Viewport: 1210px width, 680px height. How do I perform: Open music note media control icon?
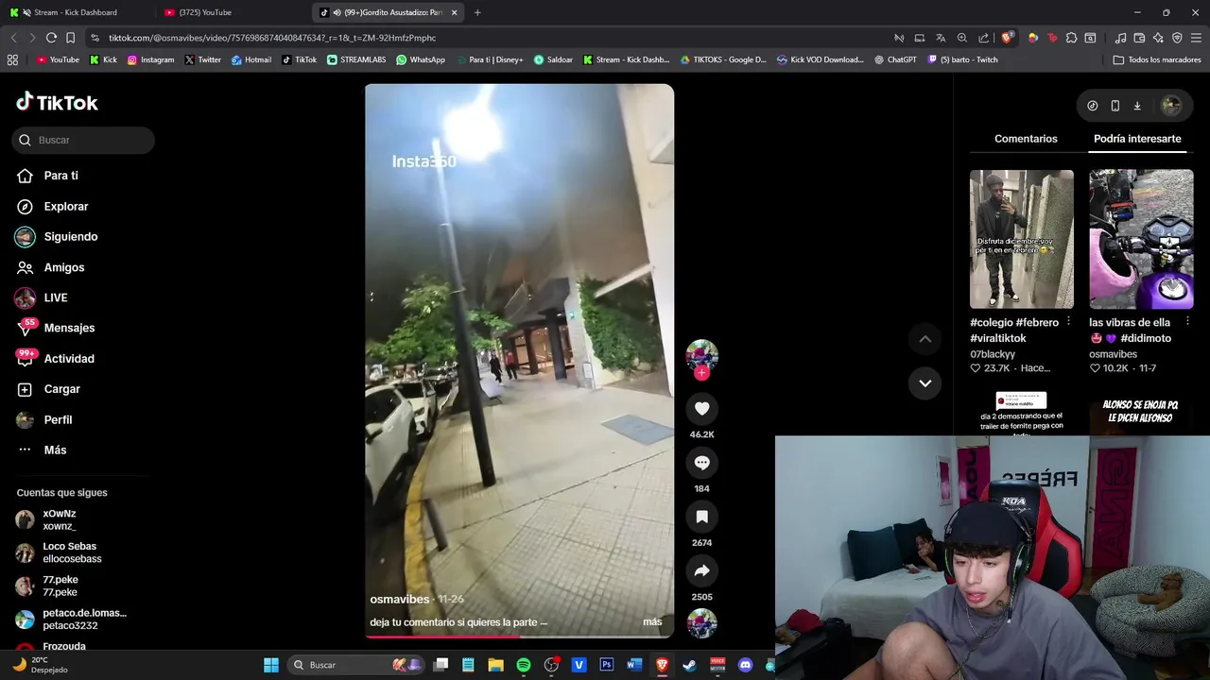[1120, 38]
